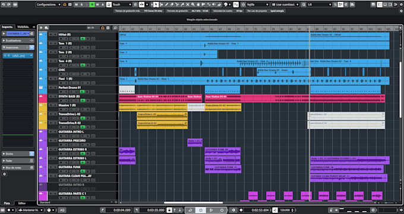Image resolution: width=404 pixels, height=214 pixels.
Task: Click the GUITARRA FUNK_18 audio clip
Action: [347, 169]
